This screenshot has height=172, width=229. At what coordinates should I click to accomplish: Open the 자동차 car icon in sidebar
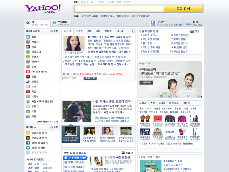28,42
